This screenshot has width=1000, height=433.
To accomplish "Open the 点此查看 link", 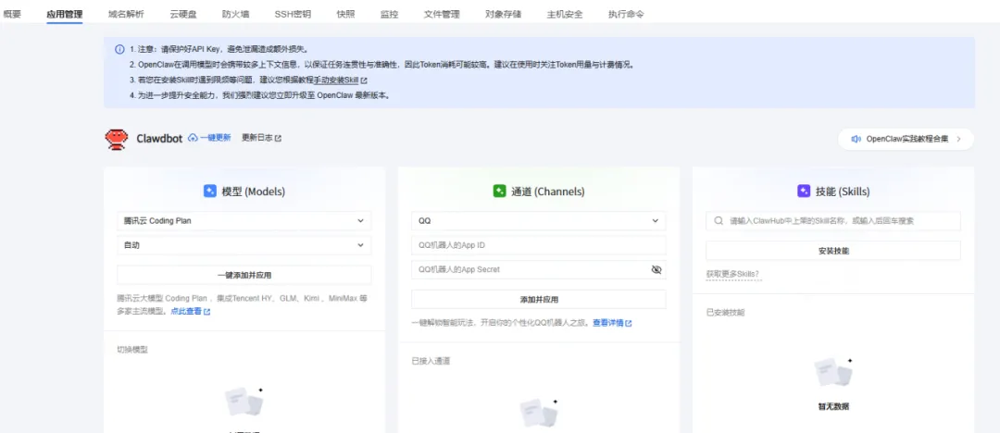I will point(186,312).
